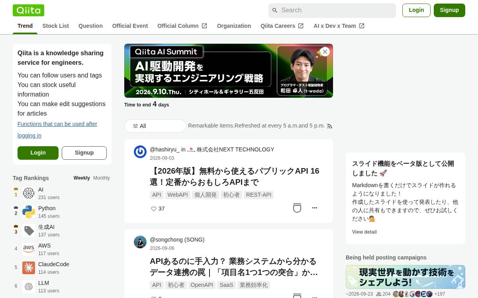This screenshot has width=478, height=298.
Task: Click the sidebar Signup button
Action: coord(84,153)
